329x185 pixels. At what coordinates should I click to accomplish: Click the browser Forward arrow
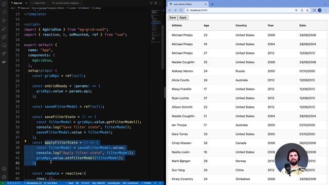click(175, 10)
